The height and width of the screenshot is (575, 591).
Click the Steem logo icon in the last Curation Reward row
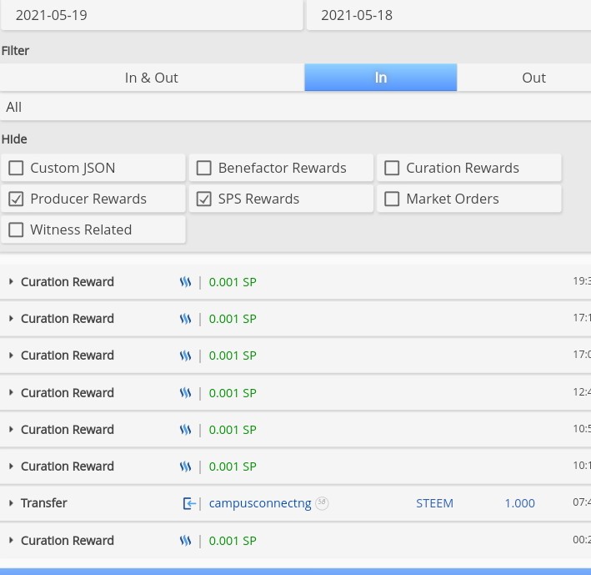pos(185,541)
